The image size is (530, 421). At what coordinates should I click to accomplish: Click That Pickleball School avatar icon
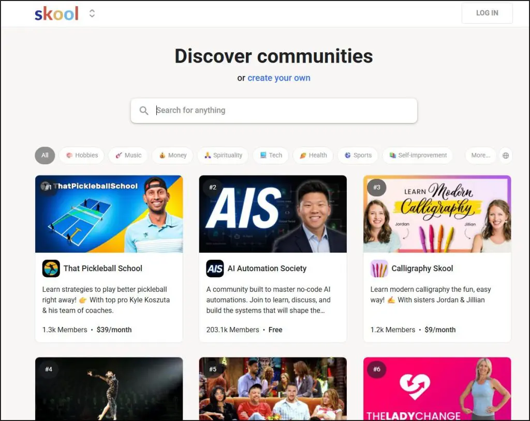click(51, 269)
